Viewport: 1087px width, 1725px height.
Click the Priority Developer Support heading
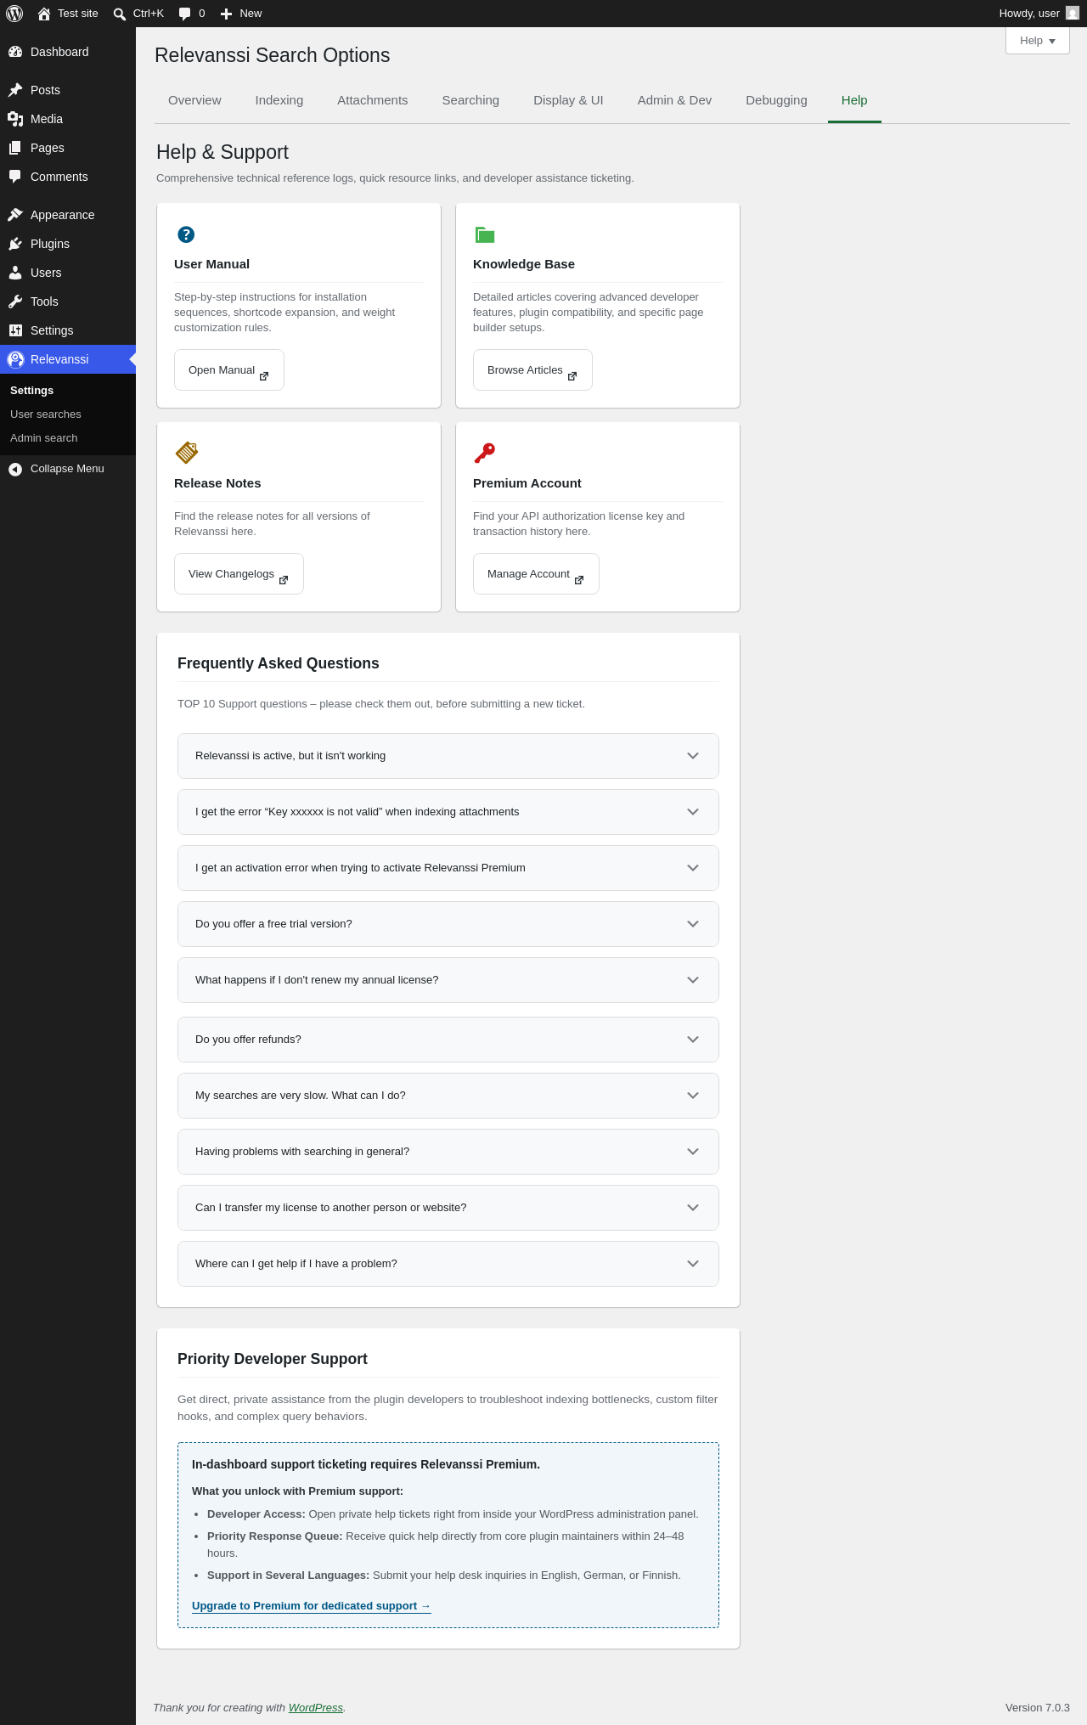click(x=273, y=1359)
